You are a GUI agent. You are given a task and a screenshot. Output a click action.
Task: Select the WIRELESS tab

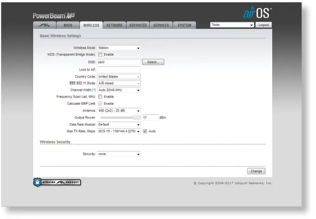91,25
